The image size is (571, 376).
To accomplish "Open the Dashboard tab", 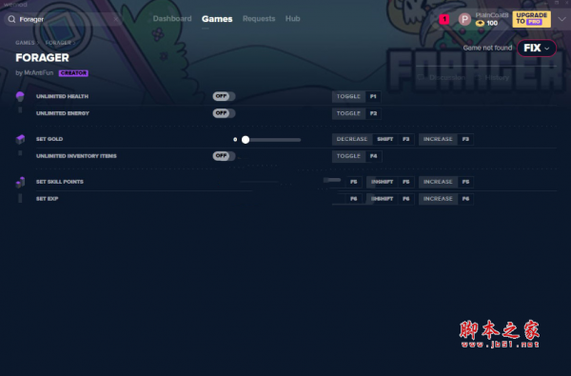I will pos(172,19).
